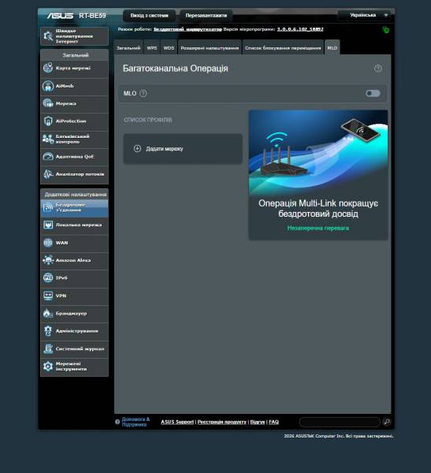The height and width of the screenshot is (473, 431).
Task: Click the Допомога & Підтримка text
Action: [x=136, y=422]
